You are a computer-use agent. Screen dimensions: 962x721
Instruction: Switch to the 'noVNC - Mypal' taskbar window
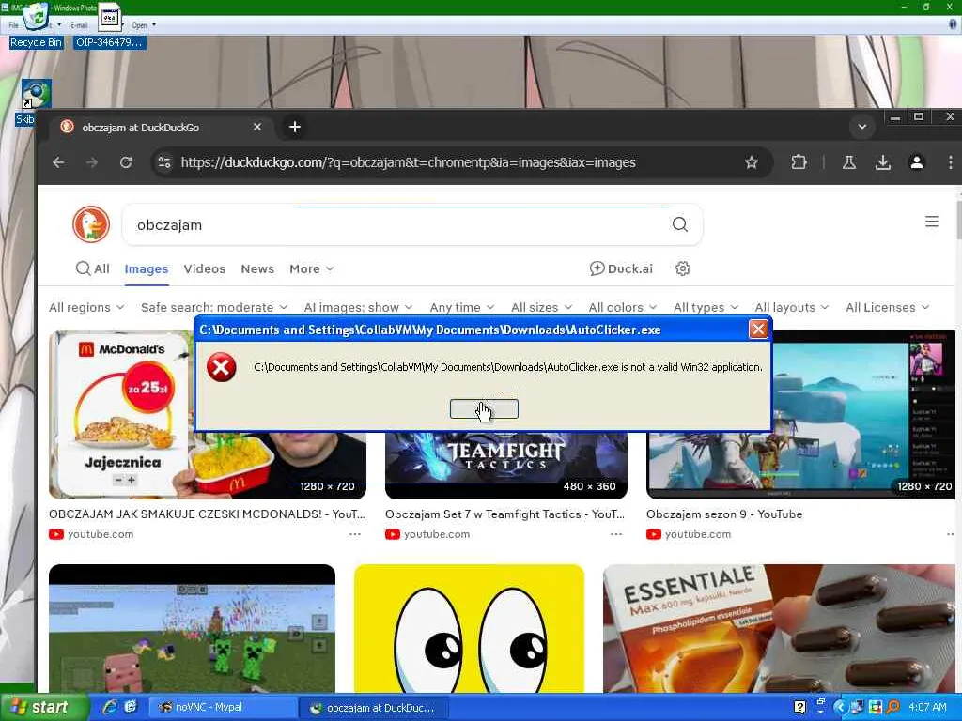click(x=222, y=707)
